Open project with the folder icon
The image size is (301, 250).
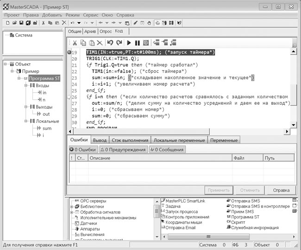tap(14, 23)
